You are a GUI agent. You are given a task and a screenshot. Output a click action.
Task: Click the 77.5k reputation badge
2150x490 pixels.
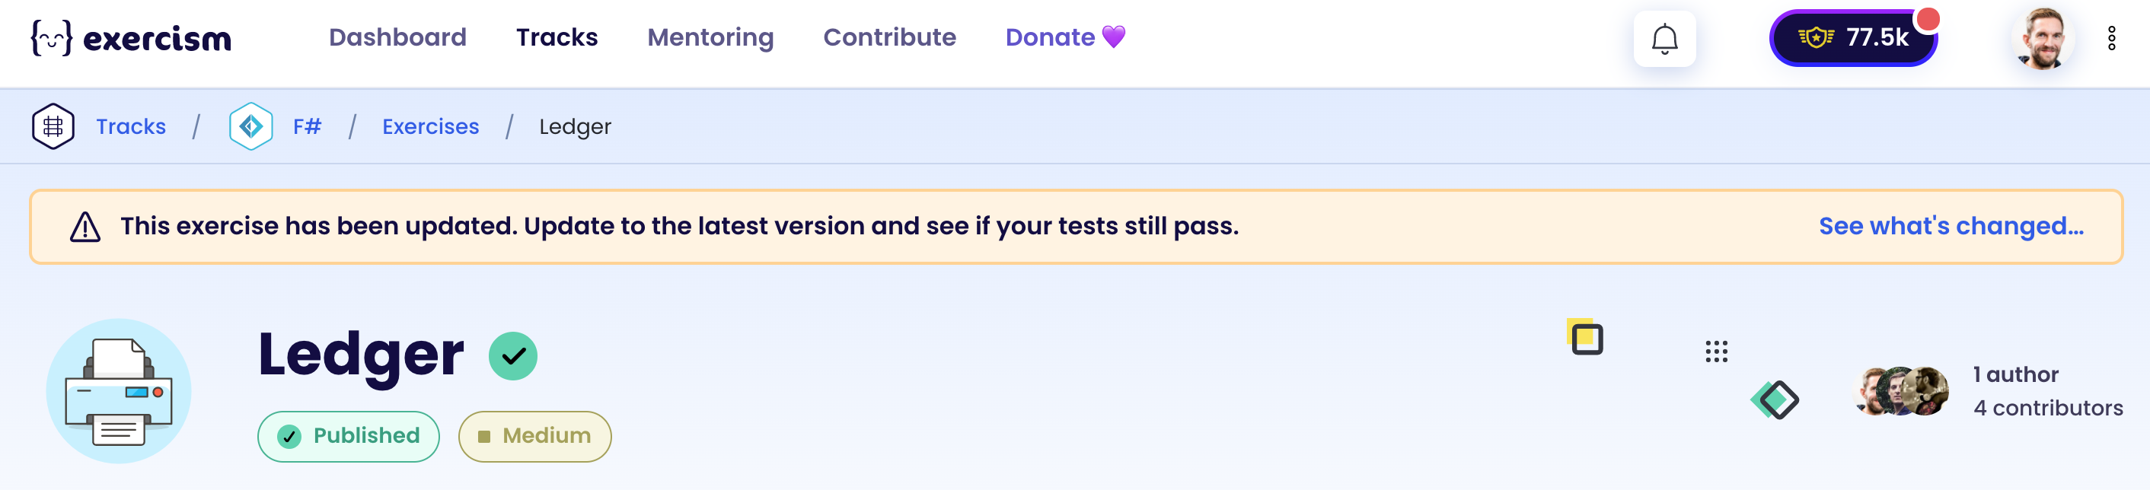click(x=1853, y=37)
